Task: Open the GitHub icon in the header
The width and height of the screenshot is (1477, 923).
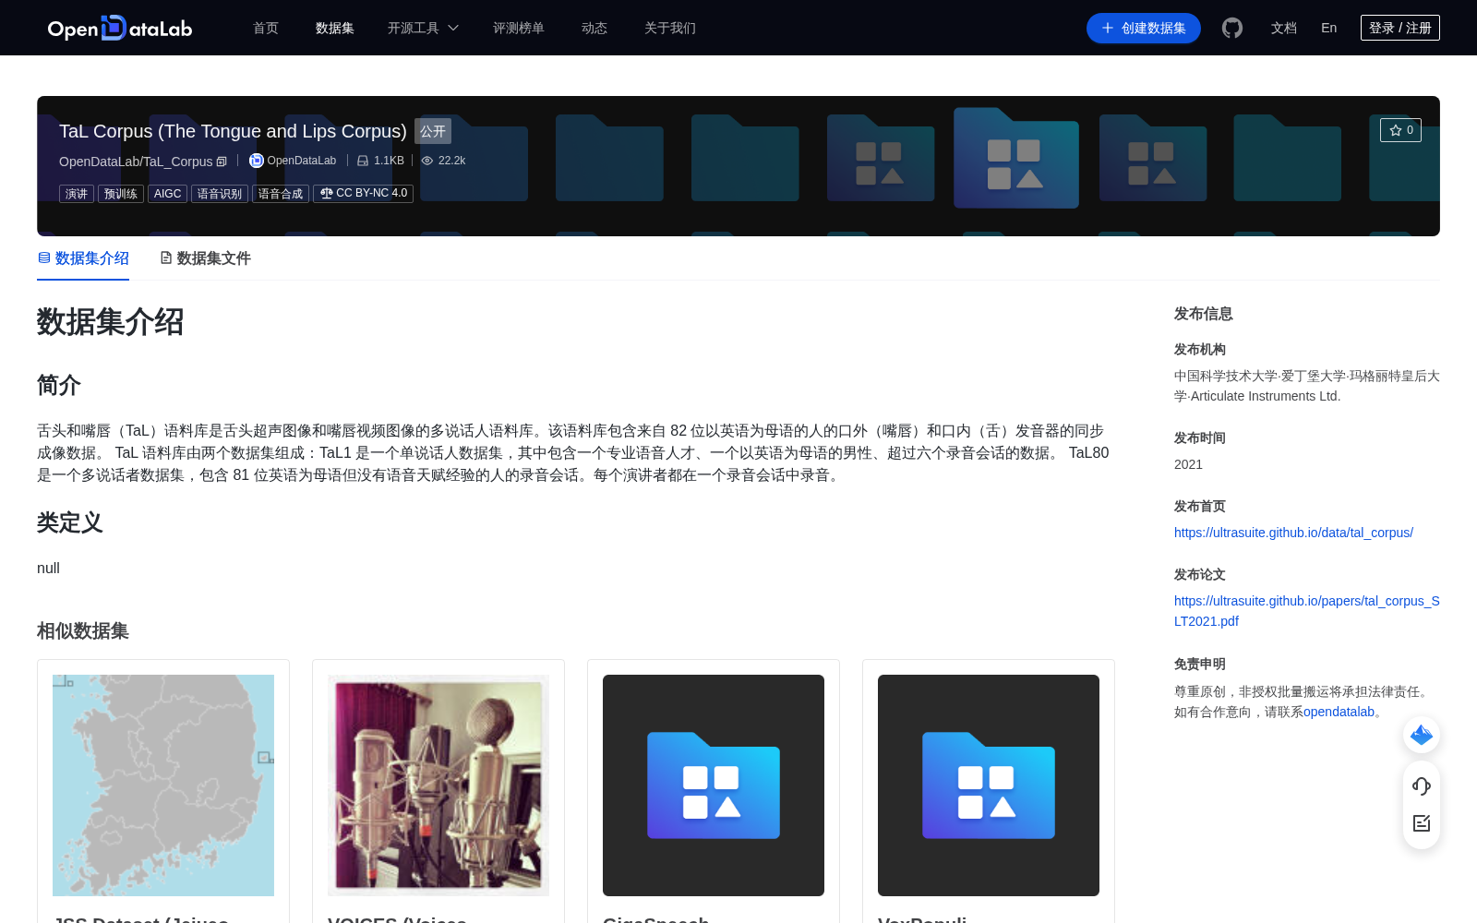Action: click(x=1232, y=28)
